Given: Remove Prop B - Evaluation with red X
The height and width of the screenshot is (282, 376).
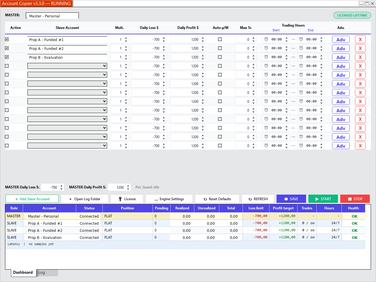Looking at the screenshot, I should [x=360, y=57].
